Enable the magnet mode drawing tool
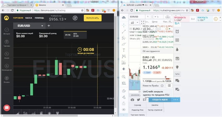222x117 pixels. [124, 91]
